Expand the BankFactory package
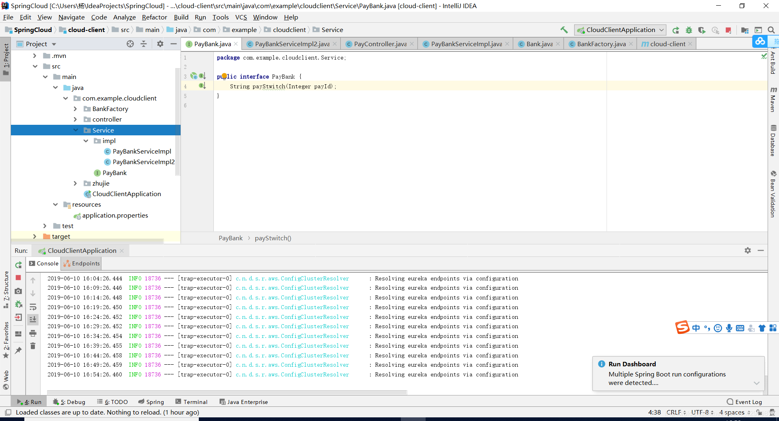This screenshot has width=779, height=421. click(75, 109)
